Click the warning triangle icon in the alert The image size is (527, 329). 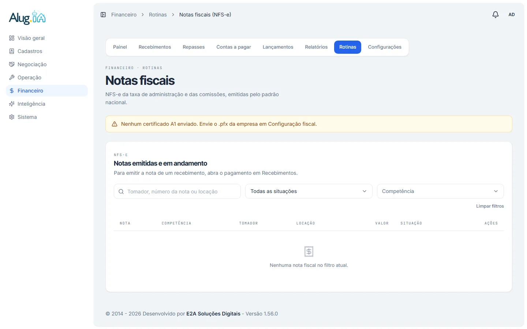pos(115,124)
